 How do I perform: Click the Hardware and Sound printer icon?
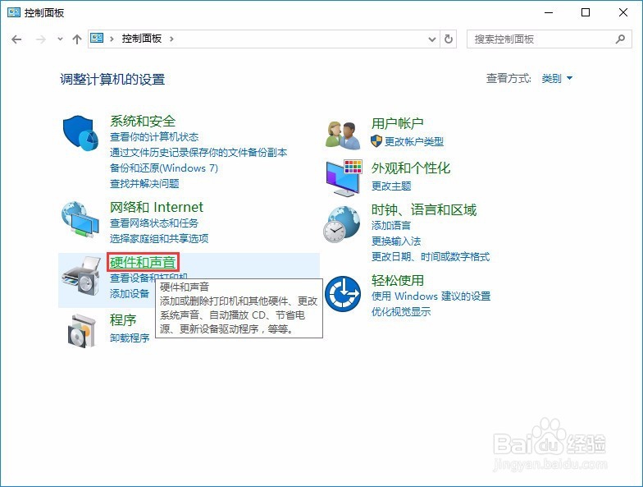[81, 275]
